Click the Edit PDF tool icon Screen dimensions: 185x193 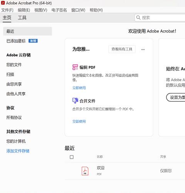pyautogui.click(x=75, y=67)
